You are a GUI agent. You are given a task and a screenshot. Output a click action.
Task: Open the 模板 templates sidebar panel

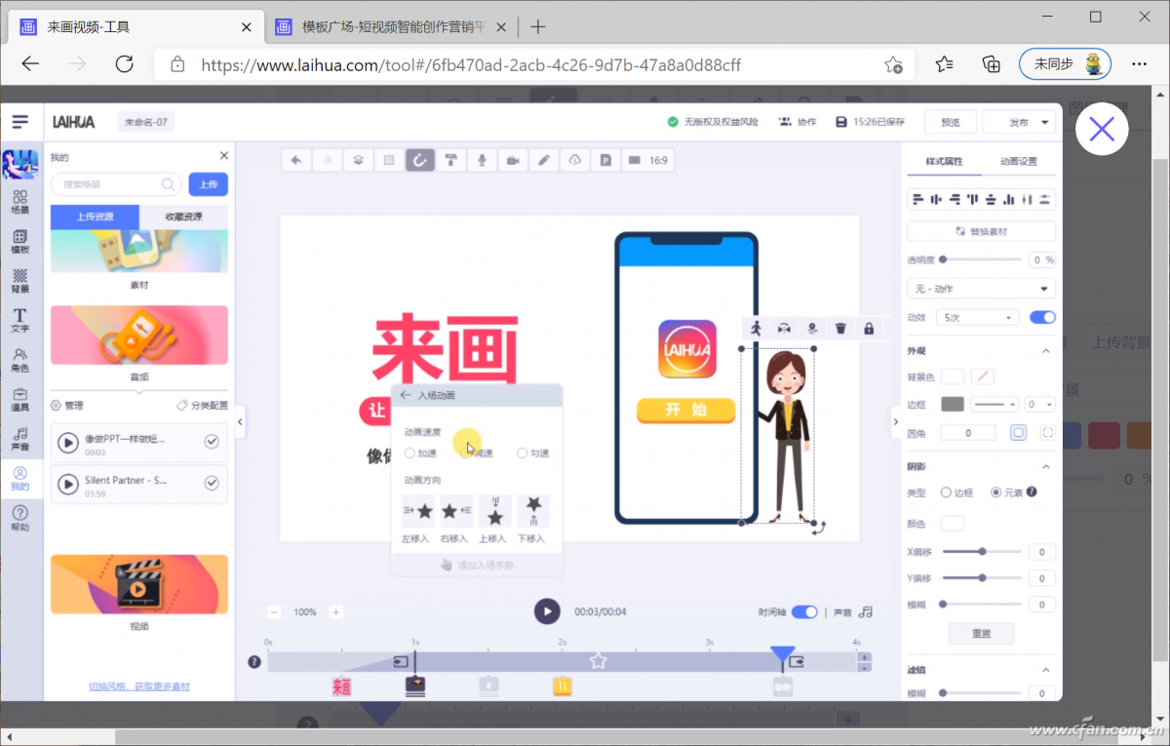pyautogui.click(x=20, y=242)
